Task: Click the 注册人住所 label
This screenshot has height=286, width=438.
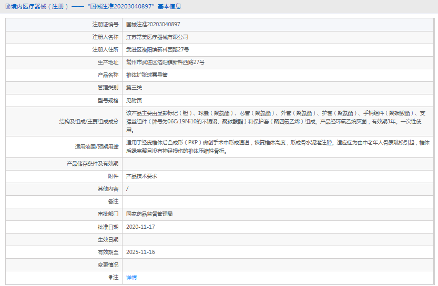Action: point(105,50)
